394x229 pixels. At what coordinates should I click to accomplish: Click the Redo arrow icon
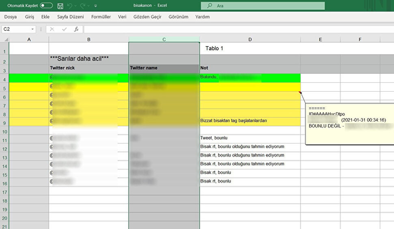coord(83,6)
